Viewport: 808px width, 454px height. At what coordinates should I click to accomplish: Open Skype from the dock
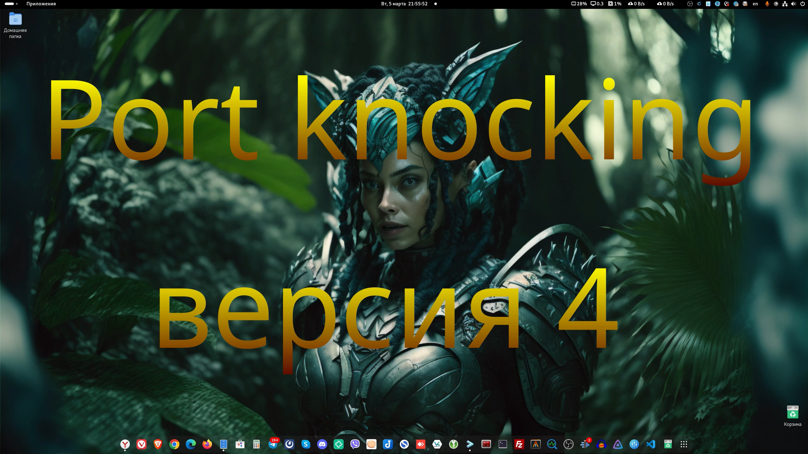click(306, 444)
